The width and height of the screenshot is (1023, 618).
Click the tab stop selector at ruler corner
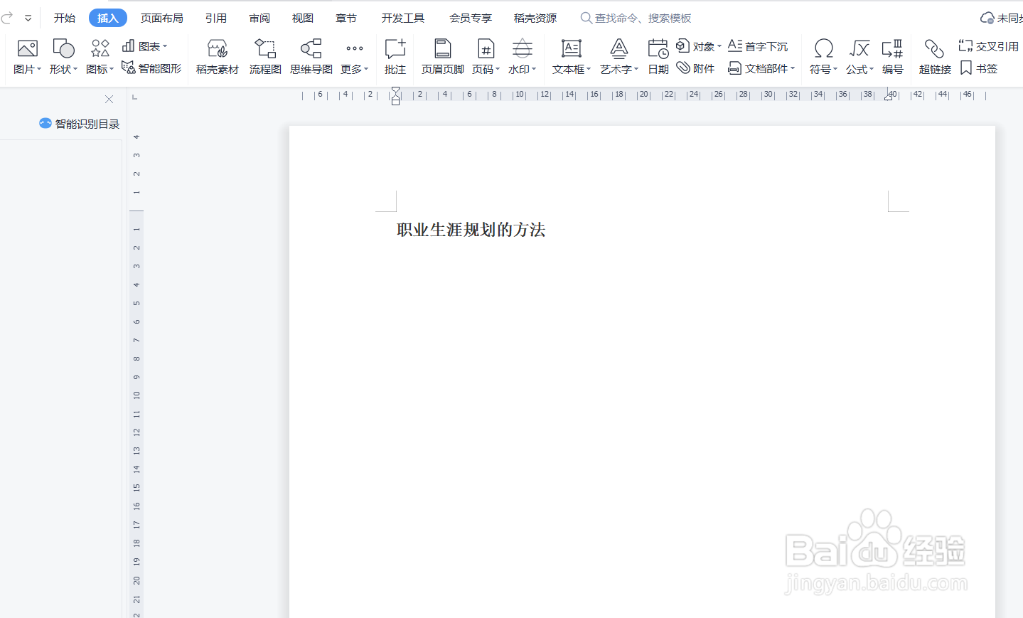(x=134, y=97)
